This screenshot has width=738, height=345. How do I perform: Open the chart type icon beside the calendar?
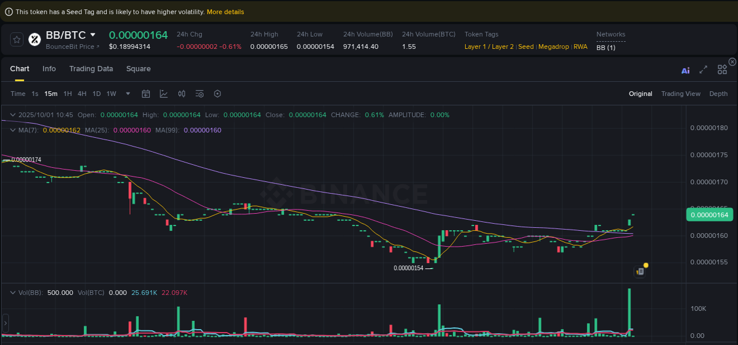162,93
